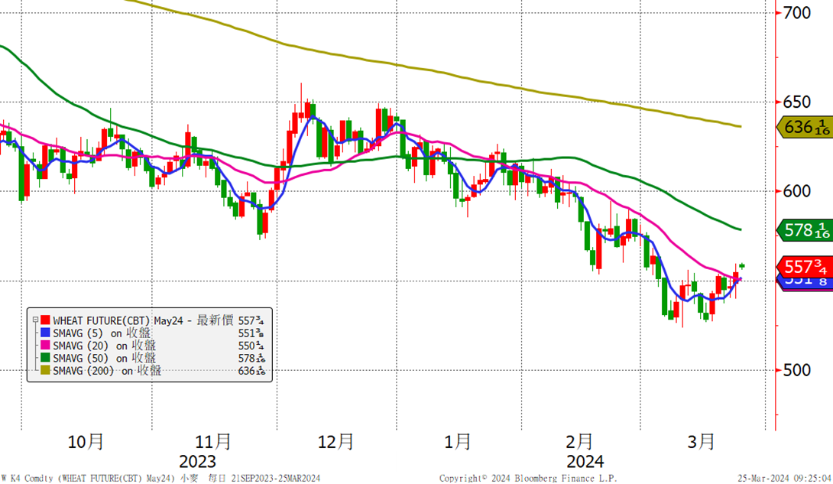Click the red 557 3/4 last price tag

coord(805,265)
